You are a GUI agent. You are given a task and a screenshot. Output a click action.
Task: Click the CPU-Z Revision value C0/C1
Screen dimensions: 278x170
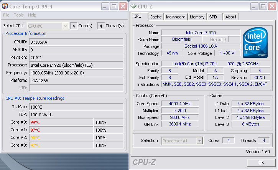coord(260,78)
